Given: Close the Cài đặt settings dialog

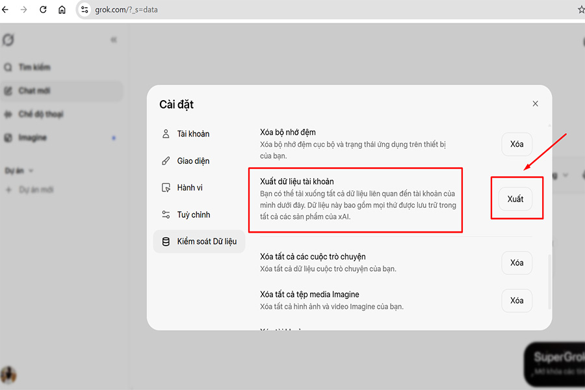Looking at the screenshot, I should click(x=535, y=104).
